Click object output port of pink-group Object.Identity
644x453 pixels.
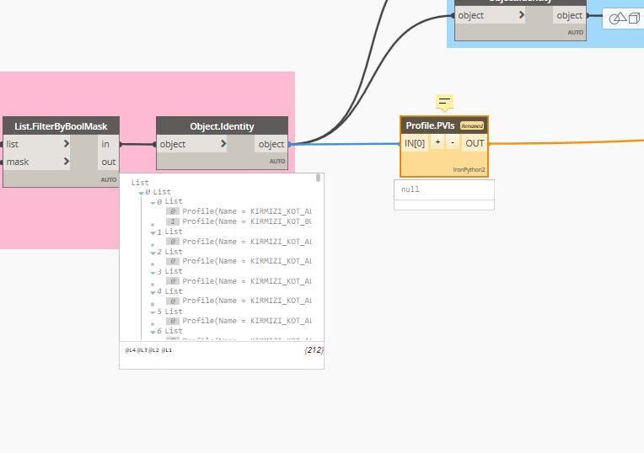[x=271, y=144]
